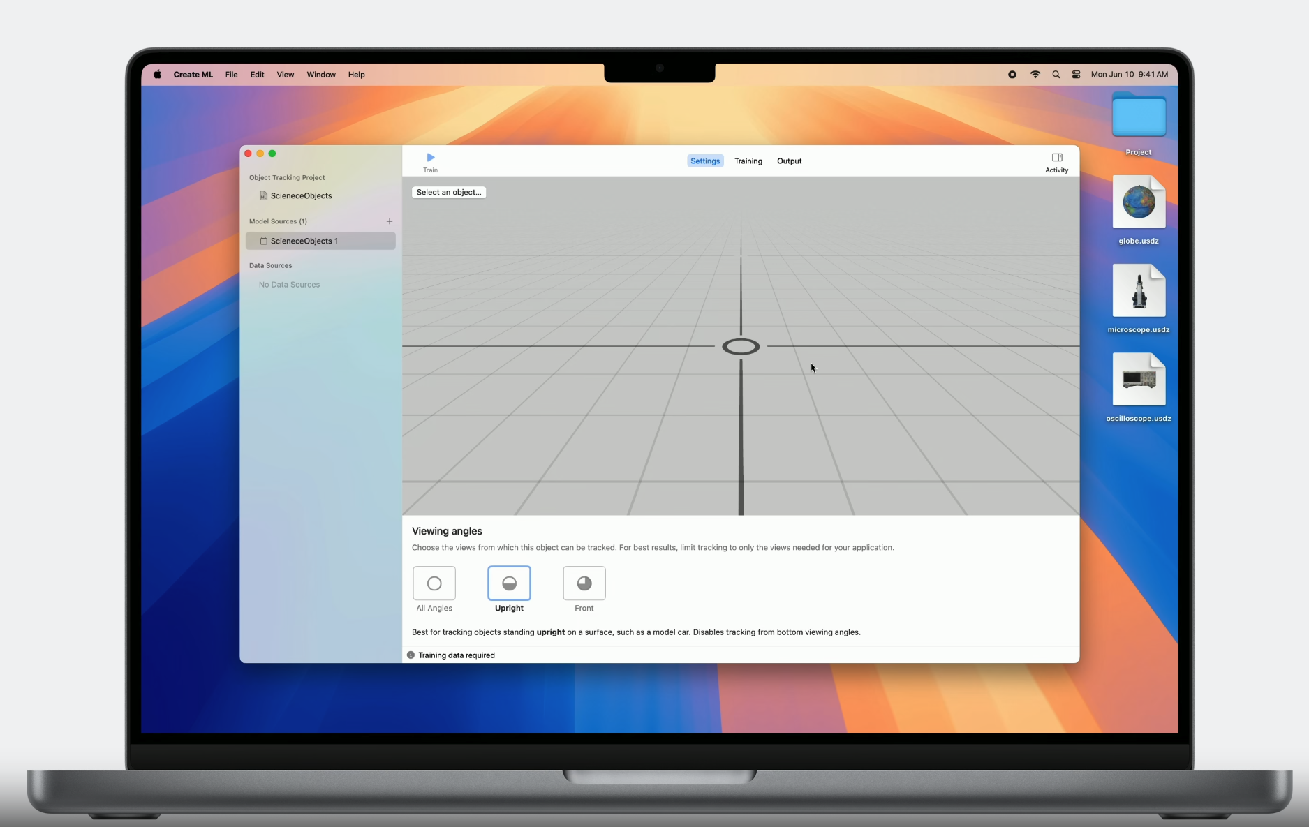Viewport: 1309px width, 827px height.
Task: Click the Object Tracking Project header
Action: pos(287,178)
